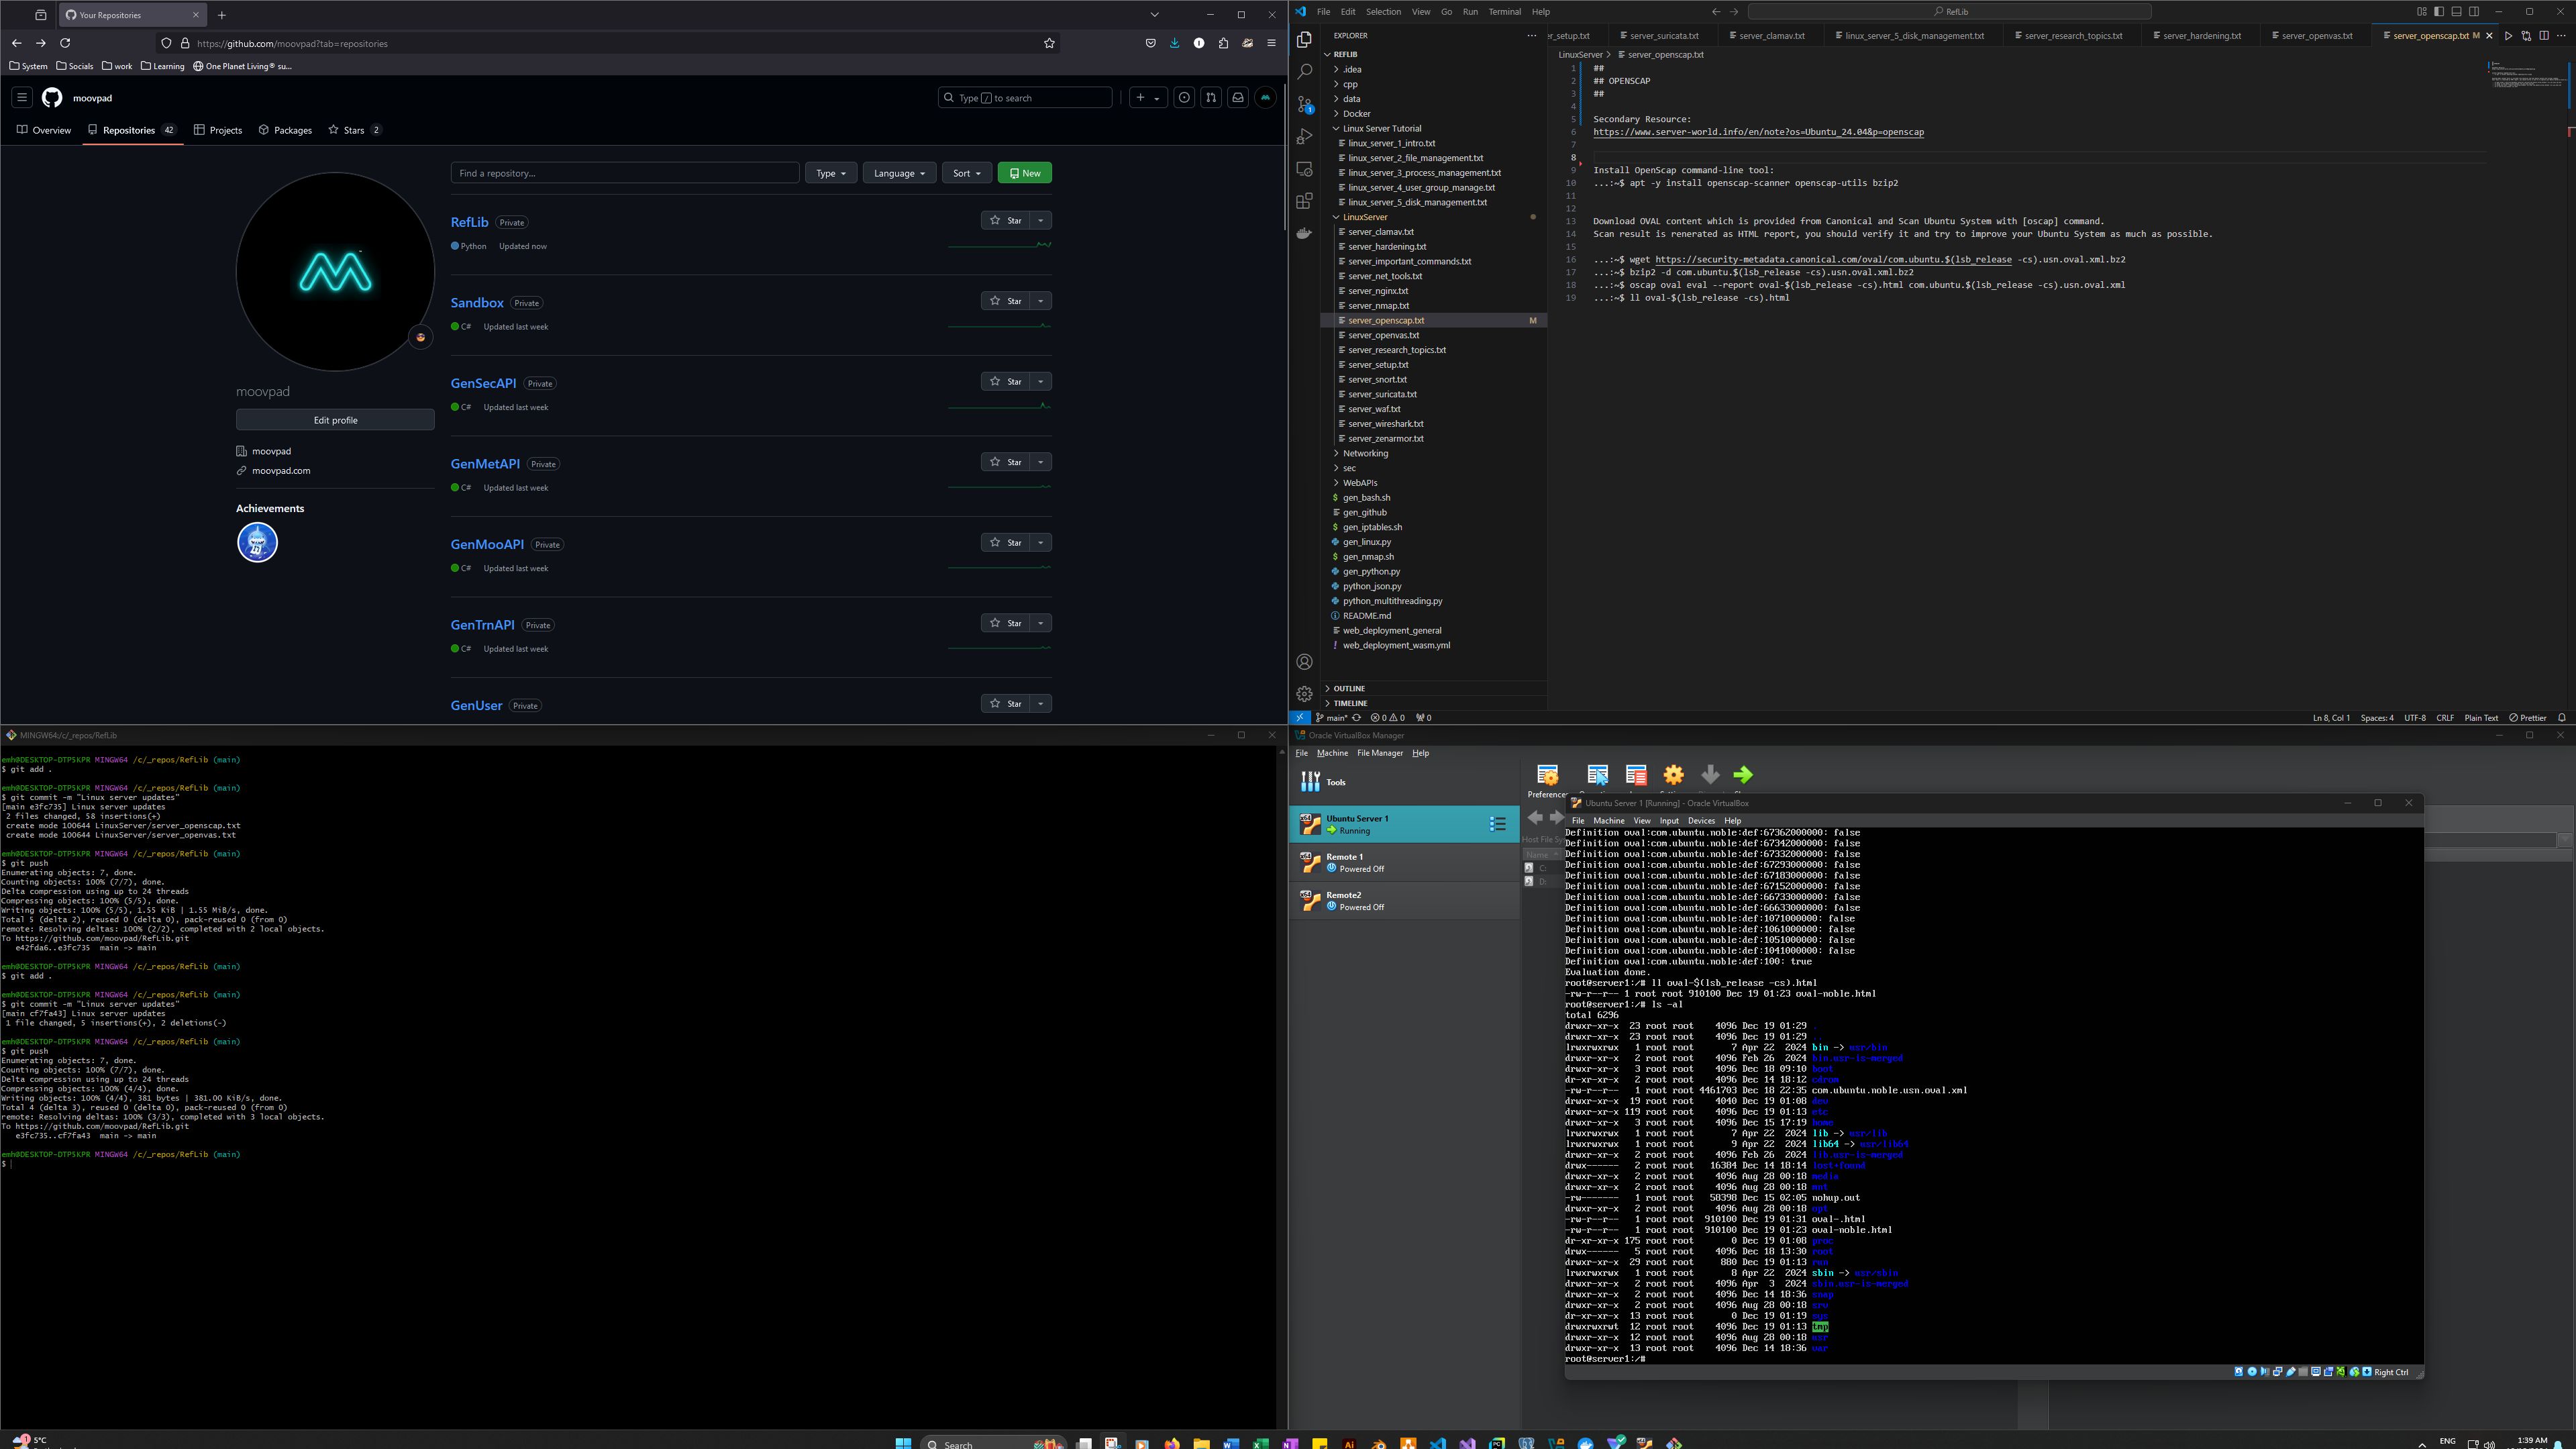This screenshot has width=2576, height=1449.
Task: Click VirtualBox Settings gear toolbar icon
Action: tap(1673, 775)
